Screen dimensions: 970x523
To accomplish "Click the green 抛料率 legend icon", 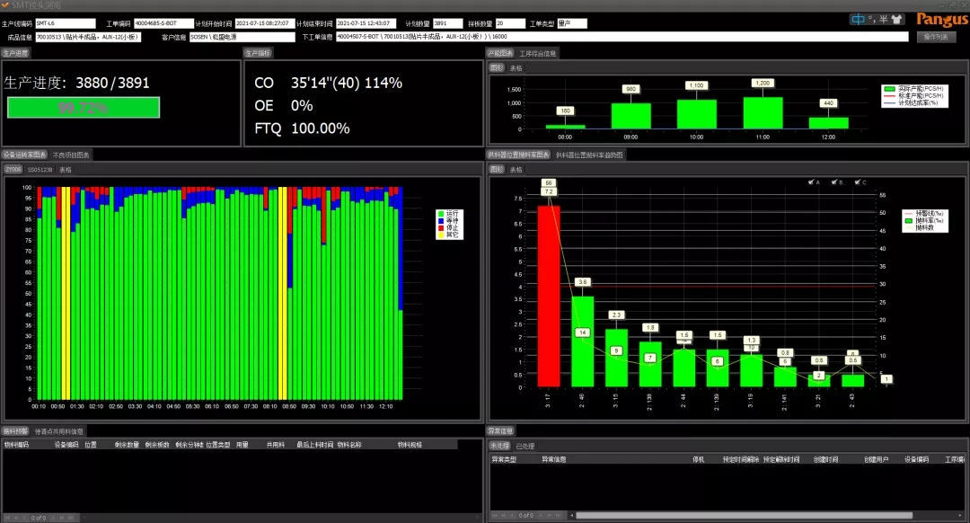I will pos(908,220).
